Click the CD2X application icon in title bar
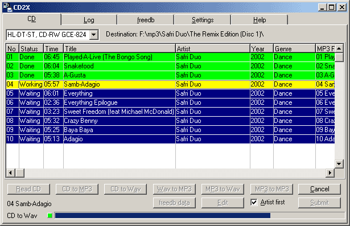Screen dimensions: 350x226 [x=8, y=7]
